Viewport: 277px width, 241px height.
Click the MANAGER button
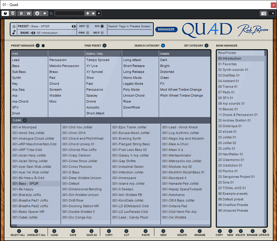coord(166,29)
